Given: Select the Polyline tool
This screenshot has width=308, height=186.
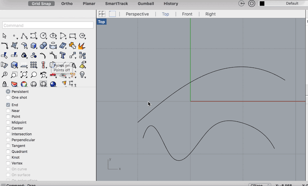Looking at the screenshot, I should [x=24, y=35].
